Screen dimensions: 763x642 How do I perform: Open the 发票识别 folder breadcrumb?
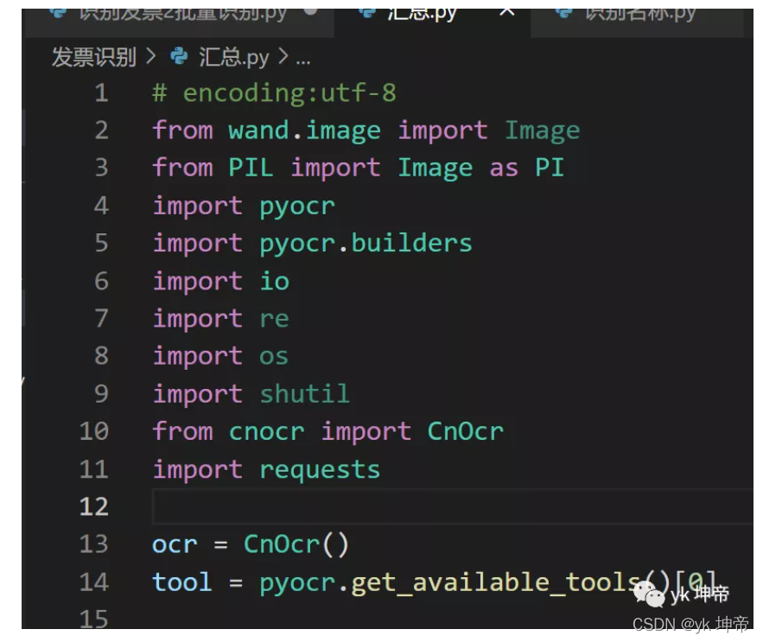(x=95, y=57)
